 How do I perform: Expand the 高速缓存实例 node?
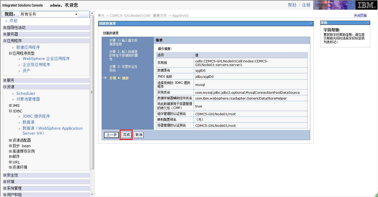(x=10, y=151)
